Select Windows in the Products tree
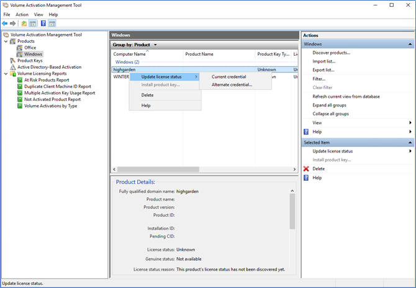This screenshot has width=416, height=288. (33, 54)
